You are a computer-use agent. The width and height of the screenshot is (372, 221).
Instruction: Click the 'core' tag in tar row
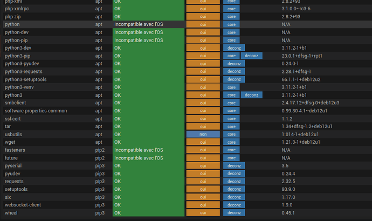(x=231, y=126)
